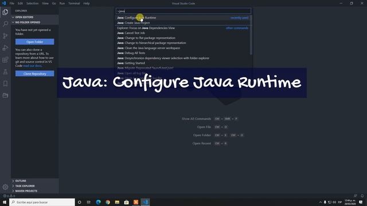367x206 pixels.
Task: Click the Open Folder button
Action: pyautogui.click(x=34, y=42)
